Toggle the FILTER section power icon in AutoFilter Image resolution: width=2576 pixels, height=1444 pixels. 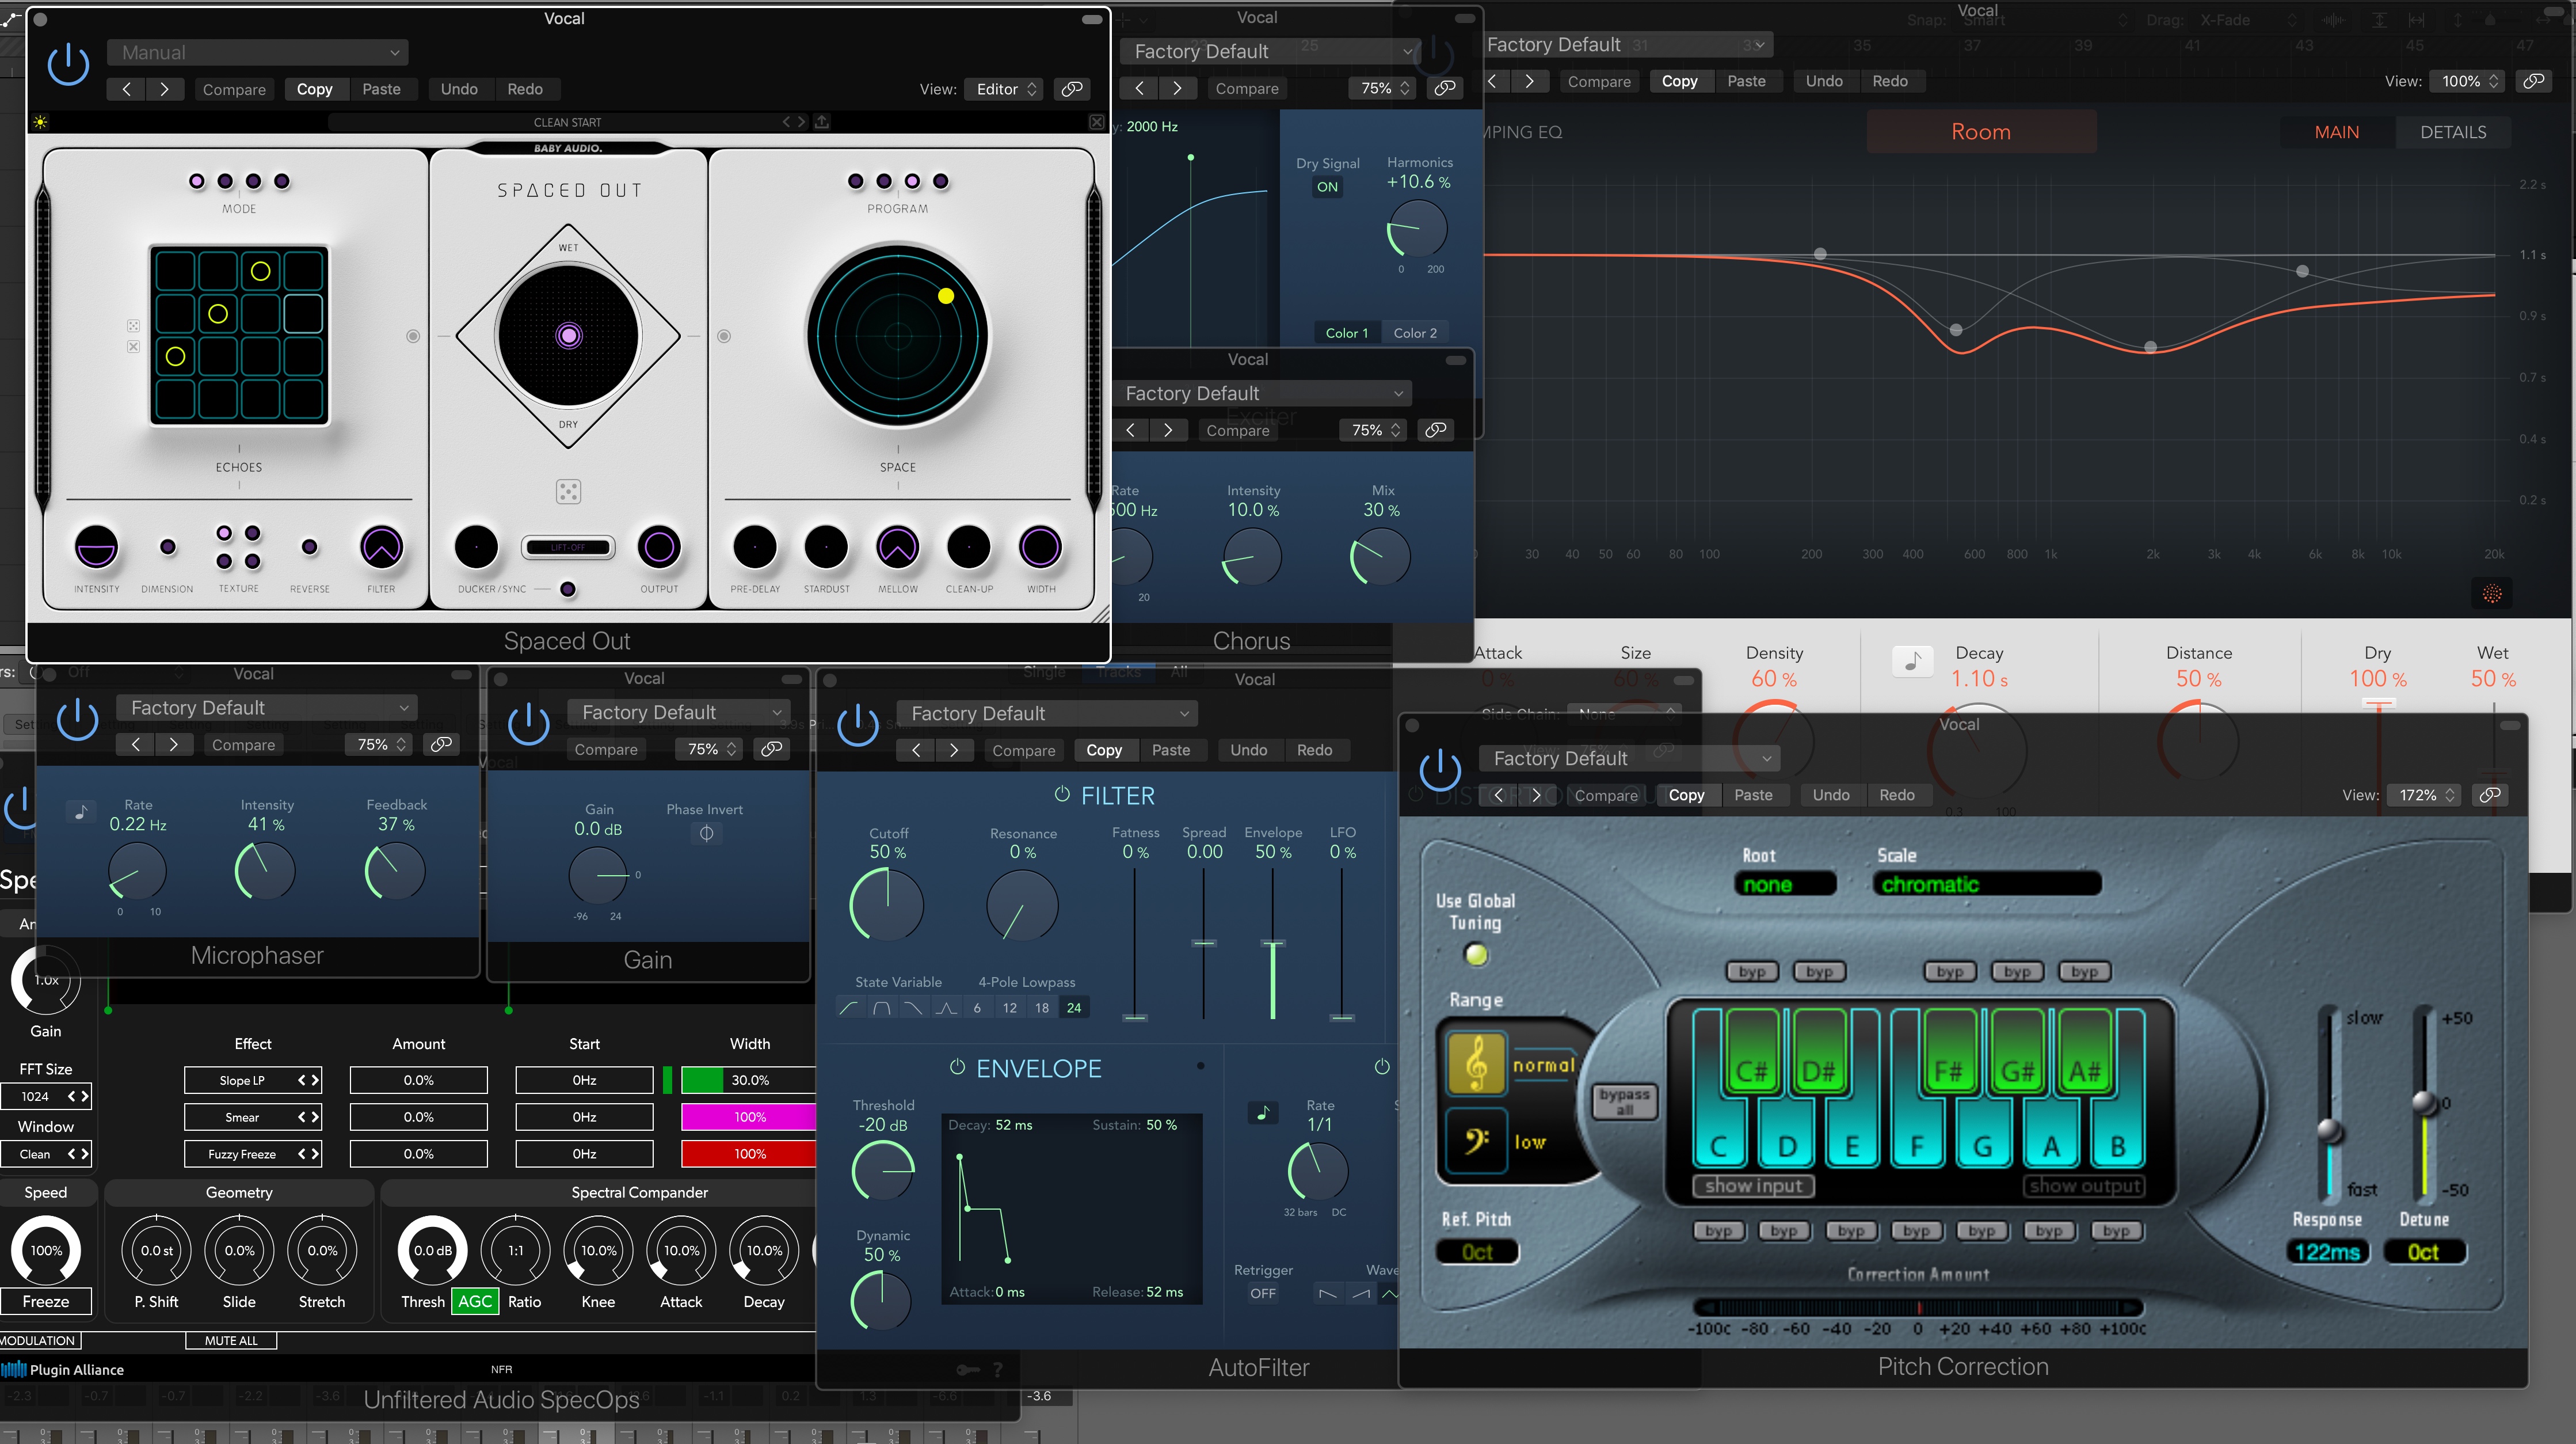pos(1062,795)
